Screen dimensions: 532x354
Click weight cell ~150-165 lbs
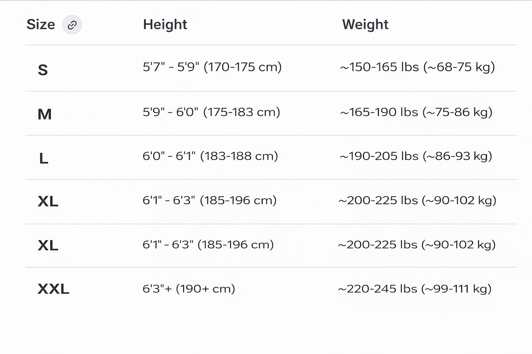click(x=417, y=67)
